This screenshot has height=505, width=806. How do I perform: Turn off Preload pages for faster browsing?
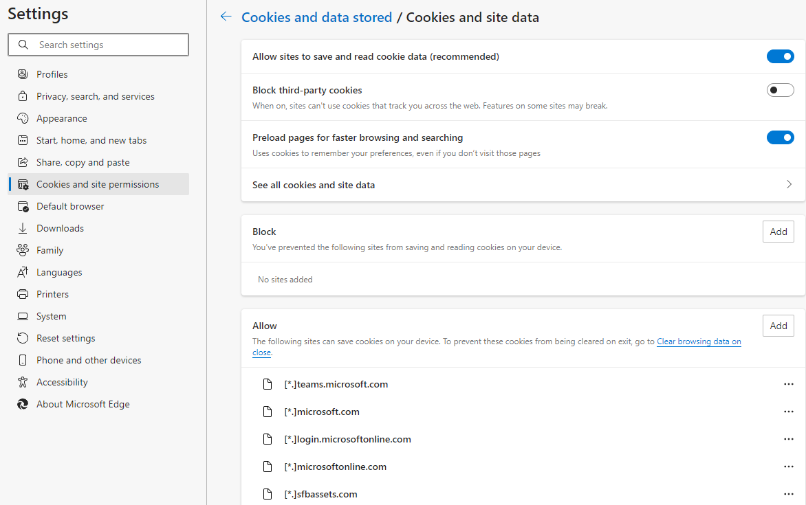780,137
